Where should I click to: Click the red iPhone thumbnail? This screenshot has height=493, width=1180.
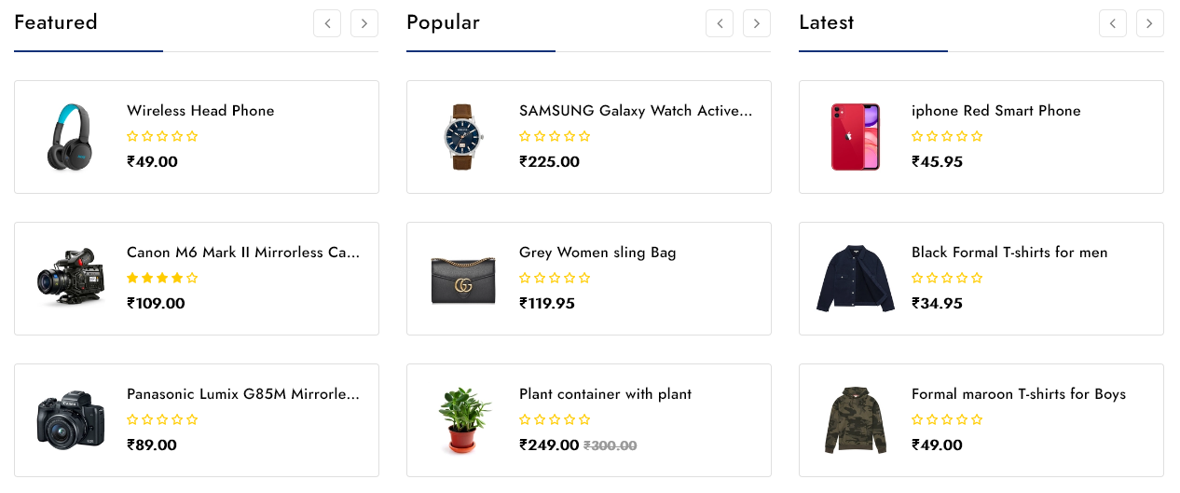tap(856, 137)
